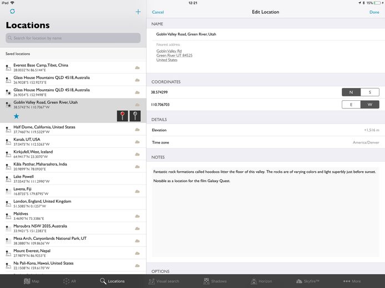The height and width of the screenshot is (288, 385).
Task: Tap the Time zone America/Denver row
Action: [266, 142]
